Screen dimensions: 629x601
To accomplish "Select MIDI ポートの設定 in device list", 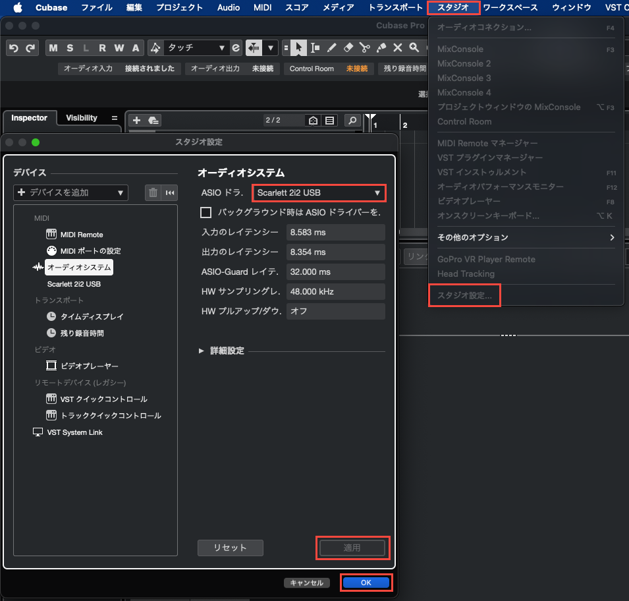I will [90, 251].
